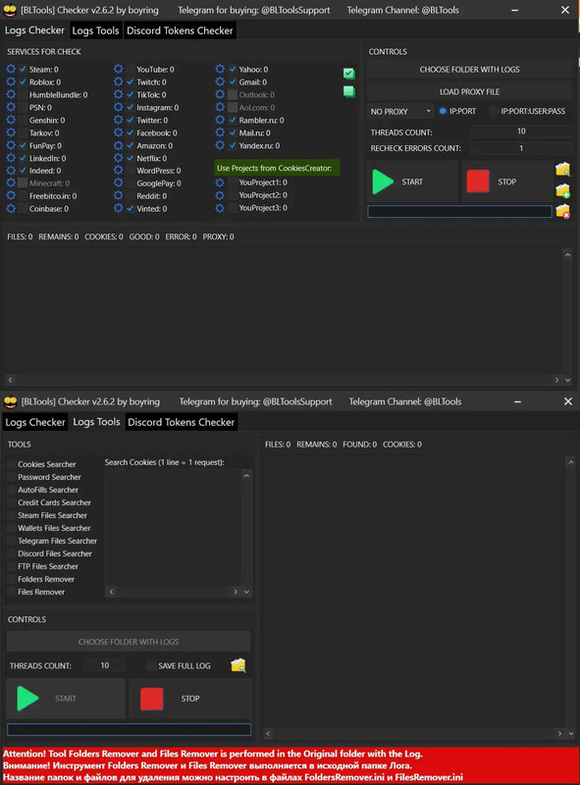Viewport: 580px width, 785px height.
Task: Enable the SAVE FULL LOG checkbox
Action: tap(151, 665)
